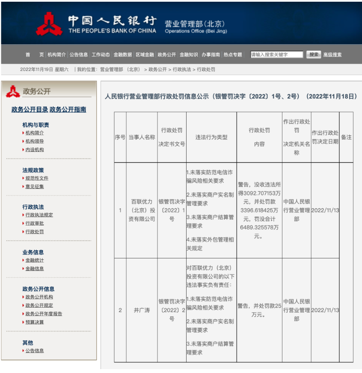Go to 行政执法 in the breadcrumb

click(182, 69)
